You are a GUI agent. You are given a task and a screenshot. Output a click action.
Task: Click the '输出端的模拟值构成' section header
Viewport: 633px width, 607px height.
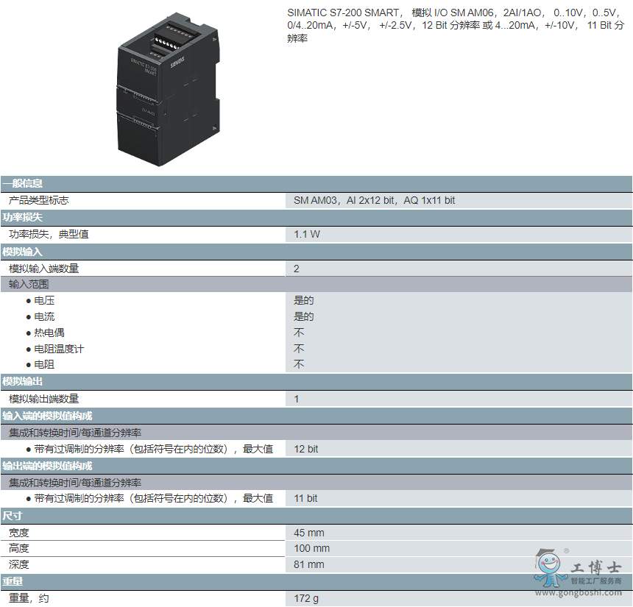[x=316, y=466]
